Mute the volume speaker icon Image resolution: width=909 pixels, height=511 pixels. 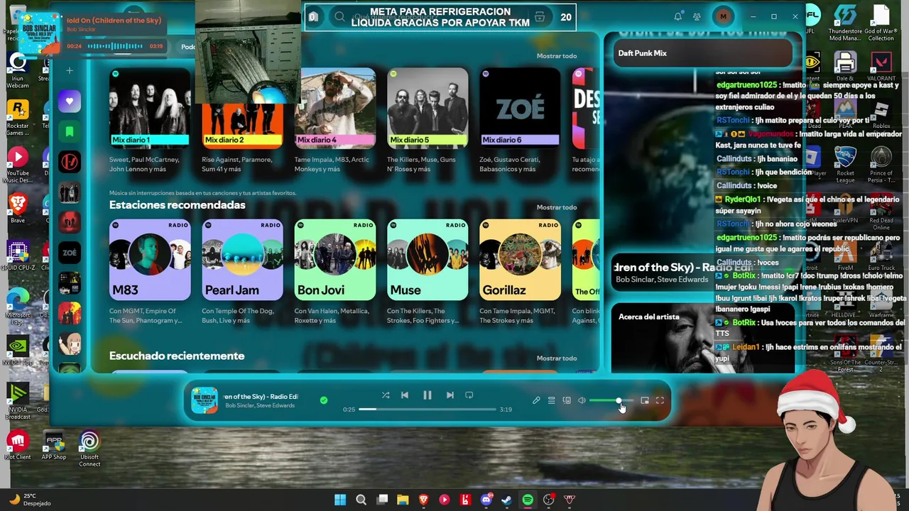[582, 401]
